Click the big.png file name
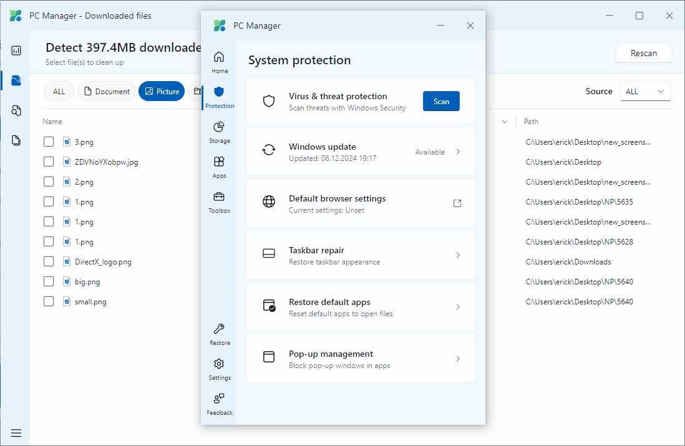The height and width of the screenshot is (446, 685). point(87,282)
